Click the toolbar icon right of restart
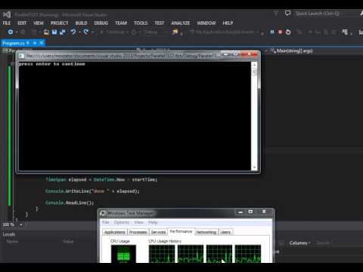The image size is (363, 272). pyautogui.click(x=299, y=32)
